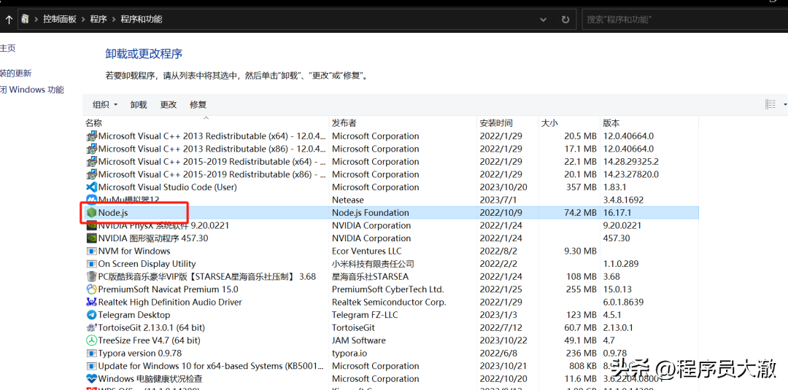Select Realtek High Definition Audio Driver entry
Viewport: 788px width, 390px height.
click(170, 303)
